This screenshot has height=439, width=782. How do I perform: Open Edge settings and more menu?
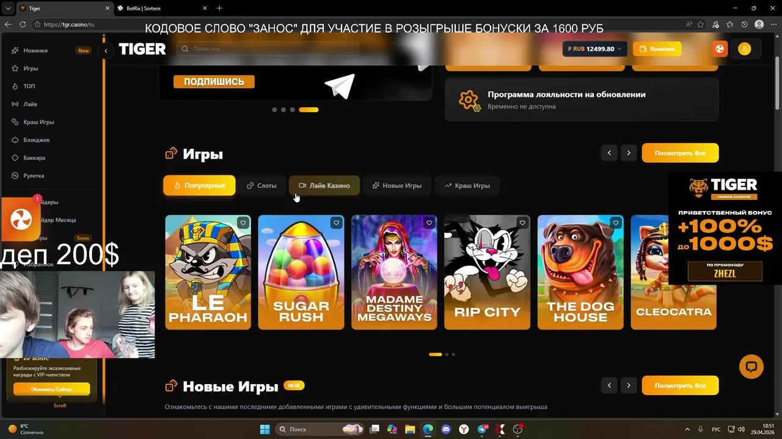773,24
